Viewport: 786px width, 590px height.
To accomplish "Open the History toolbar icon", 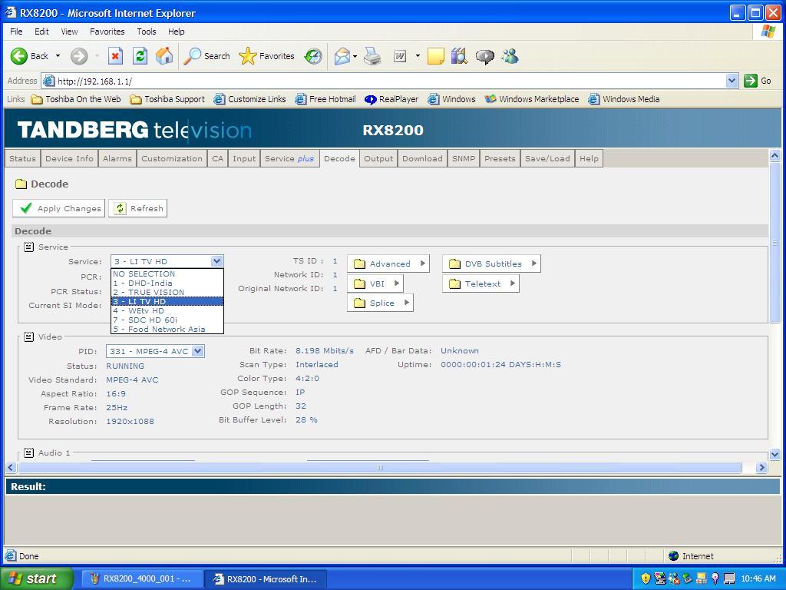I will point(313,56).
